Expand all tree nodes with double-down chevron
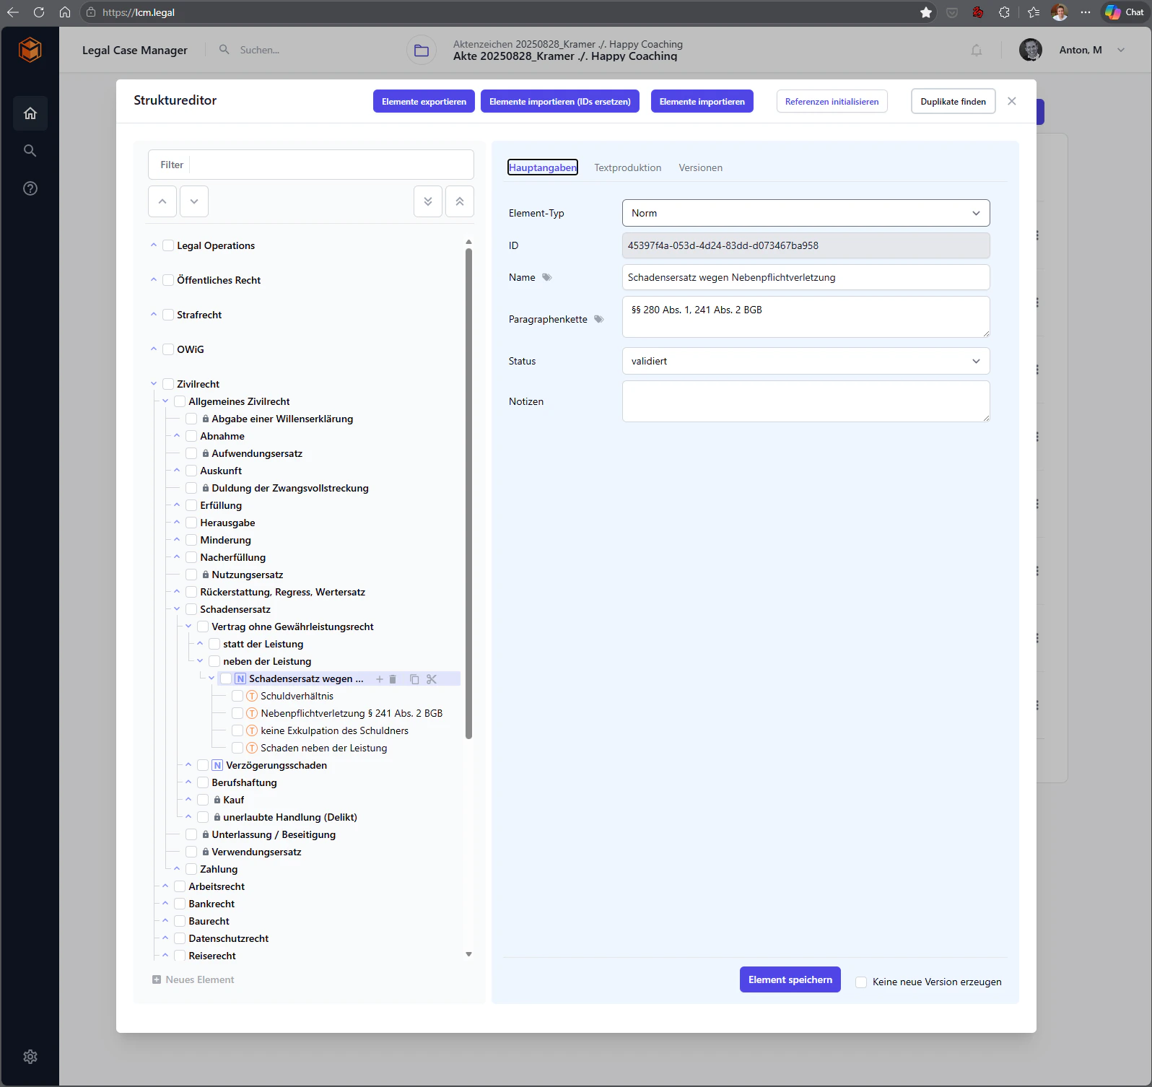Viewport: 1152px width, 1087px height. (428, 201)
